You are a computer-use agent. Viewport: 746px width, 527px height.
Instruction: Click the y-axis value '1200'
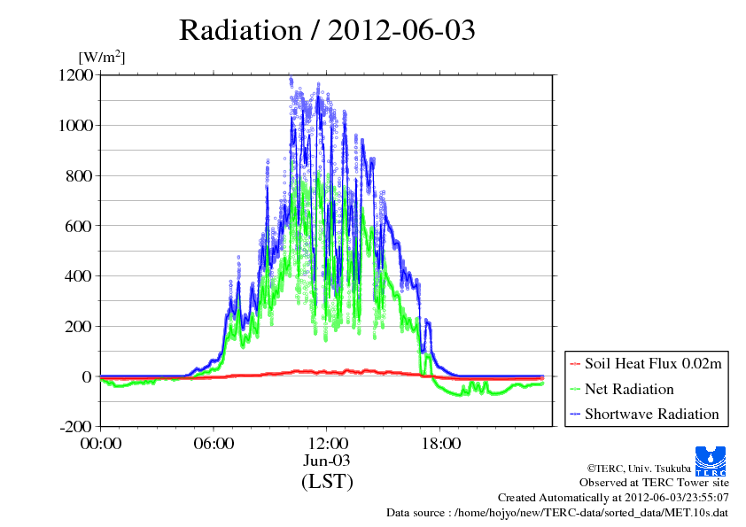[x=75, y=75]
